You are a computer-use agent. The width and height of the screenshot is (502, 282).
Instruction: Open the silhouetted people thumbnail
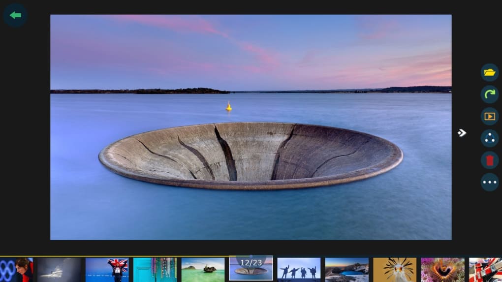299,270
